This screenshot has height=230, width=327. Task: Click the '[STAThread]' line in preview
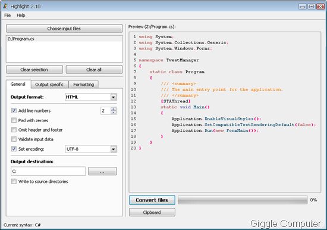175,101
